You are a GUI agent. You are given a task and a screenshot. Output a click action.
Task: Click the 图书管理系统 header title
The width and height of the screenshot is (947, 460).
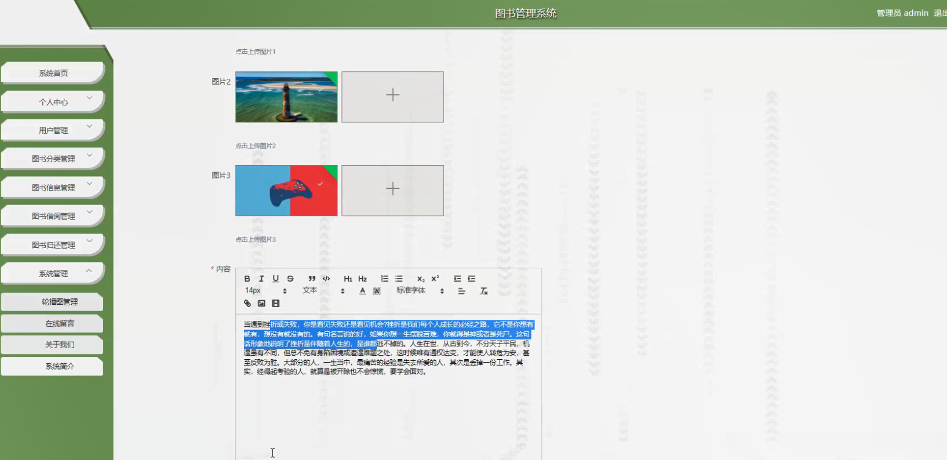(526, 13)
